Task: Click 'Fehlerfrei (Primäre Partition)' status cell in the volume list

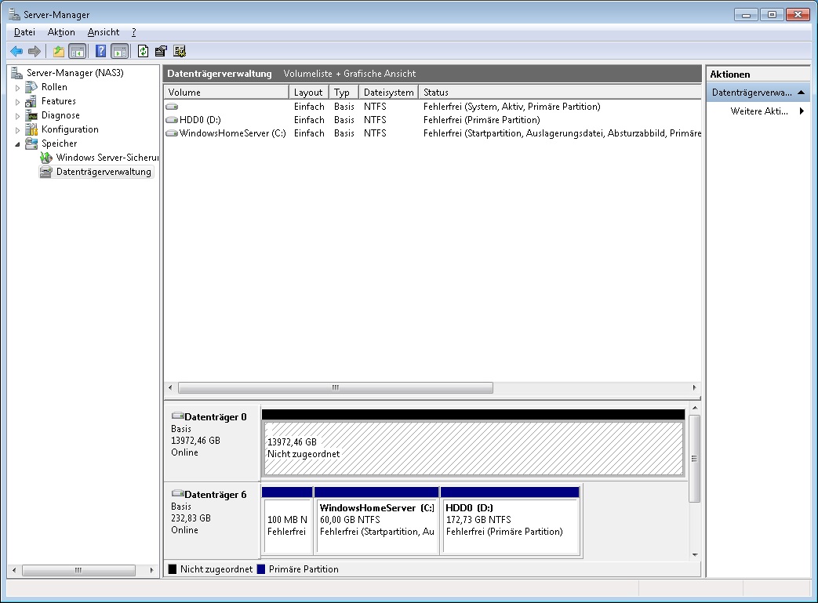Action: tap(482, 120)
